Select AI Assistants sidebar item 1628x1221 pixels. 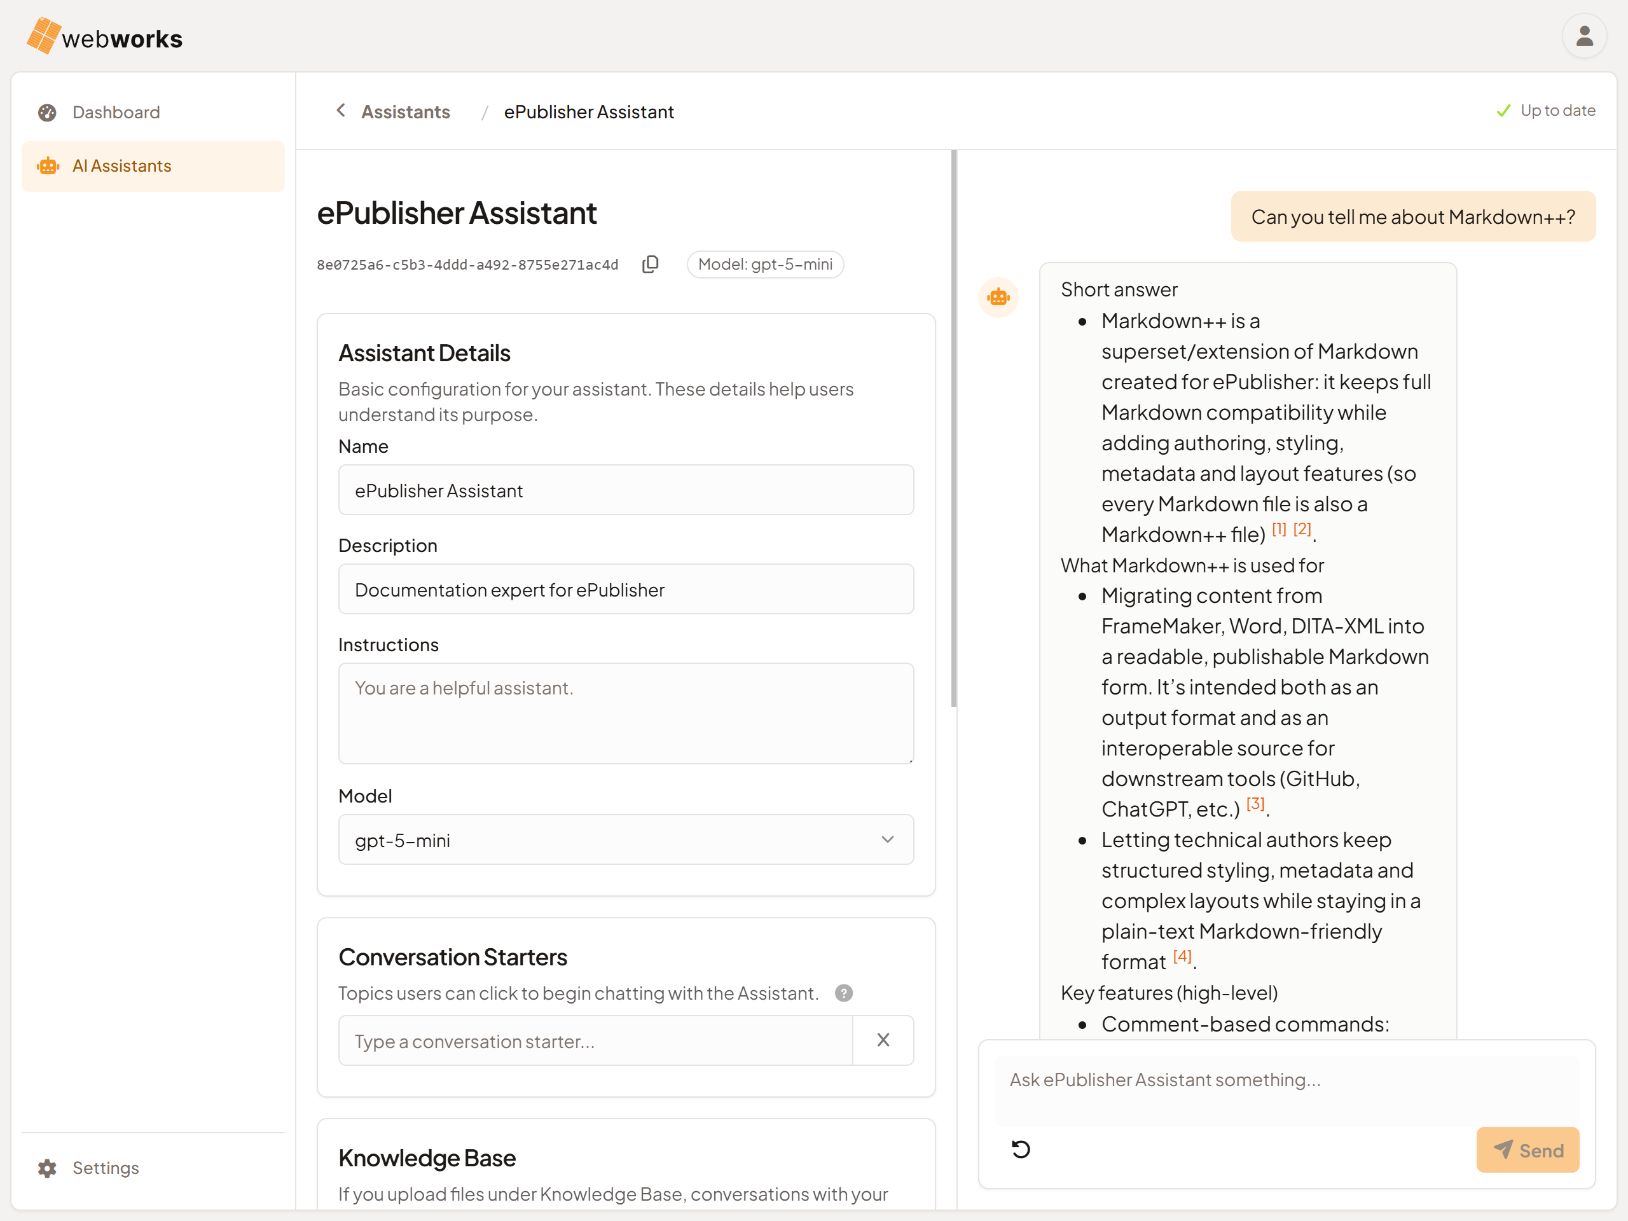click(x=153, y=167)
